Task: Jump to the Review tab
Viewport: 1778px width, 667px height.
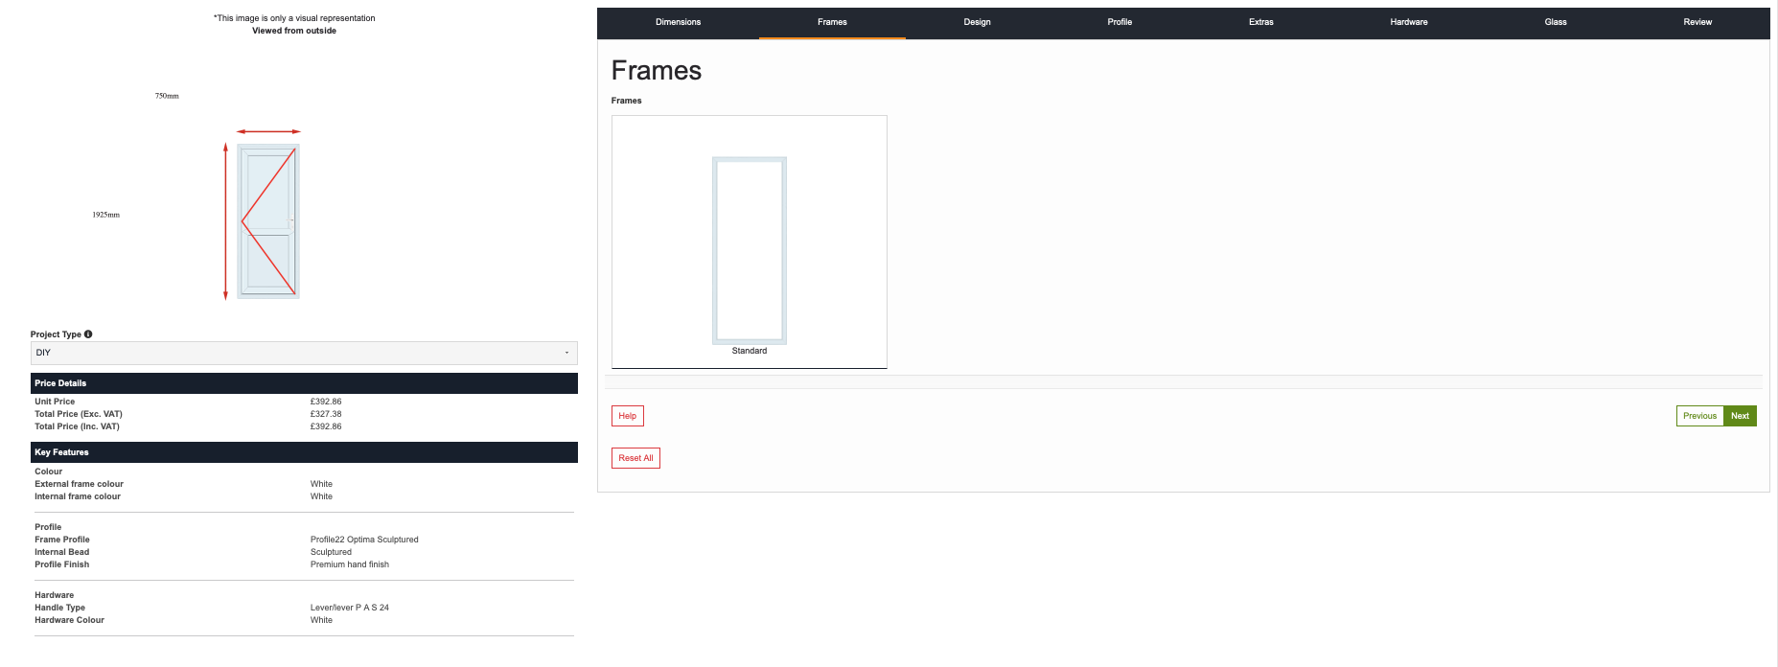Action: point(1697,22)
